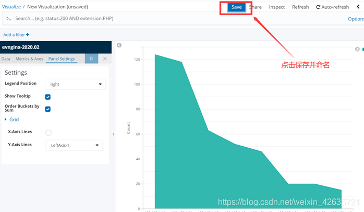Viewport: 364px width, 212px height.
Task: Collapse the editor sidebar with left arrow icon
Action: coord(119,45)
